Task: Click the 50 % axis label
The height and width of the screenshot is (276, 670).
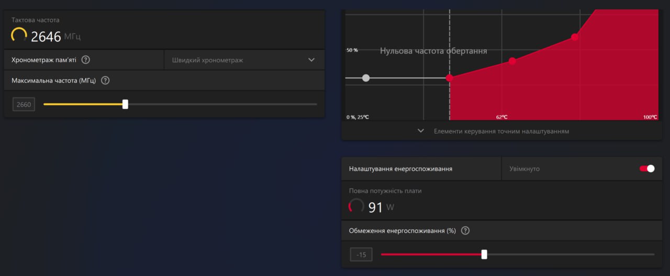Action: tap(352, 50)
